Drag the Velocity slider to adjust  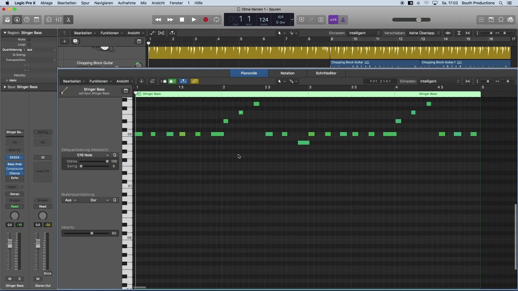pos(92,233)
